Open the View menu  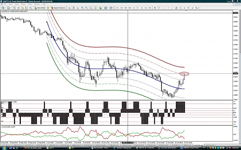pyautogui.click(x=10, y=4)
